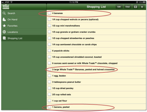Open the On Hand section label

[12, 20]
